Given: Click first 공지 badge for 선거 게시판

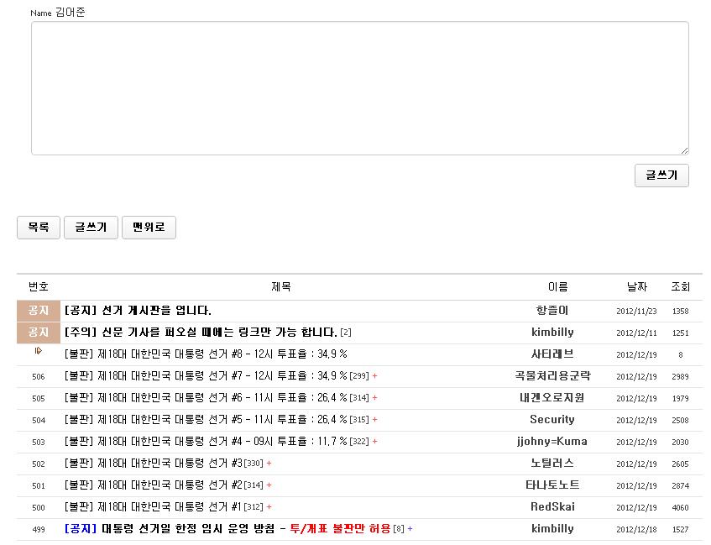Looking at the screenshot, I should point(39,311).
